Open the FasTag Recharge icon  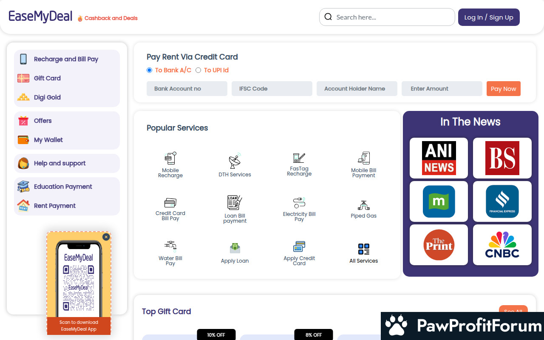coord(299,158)
